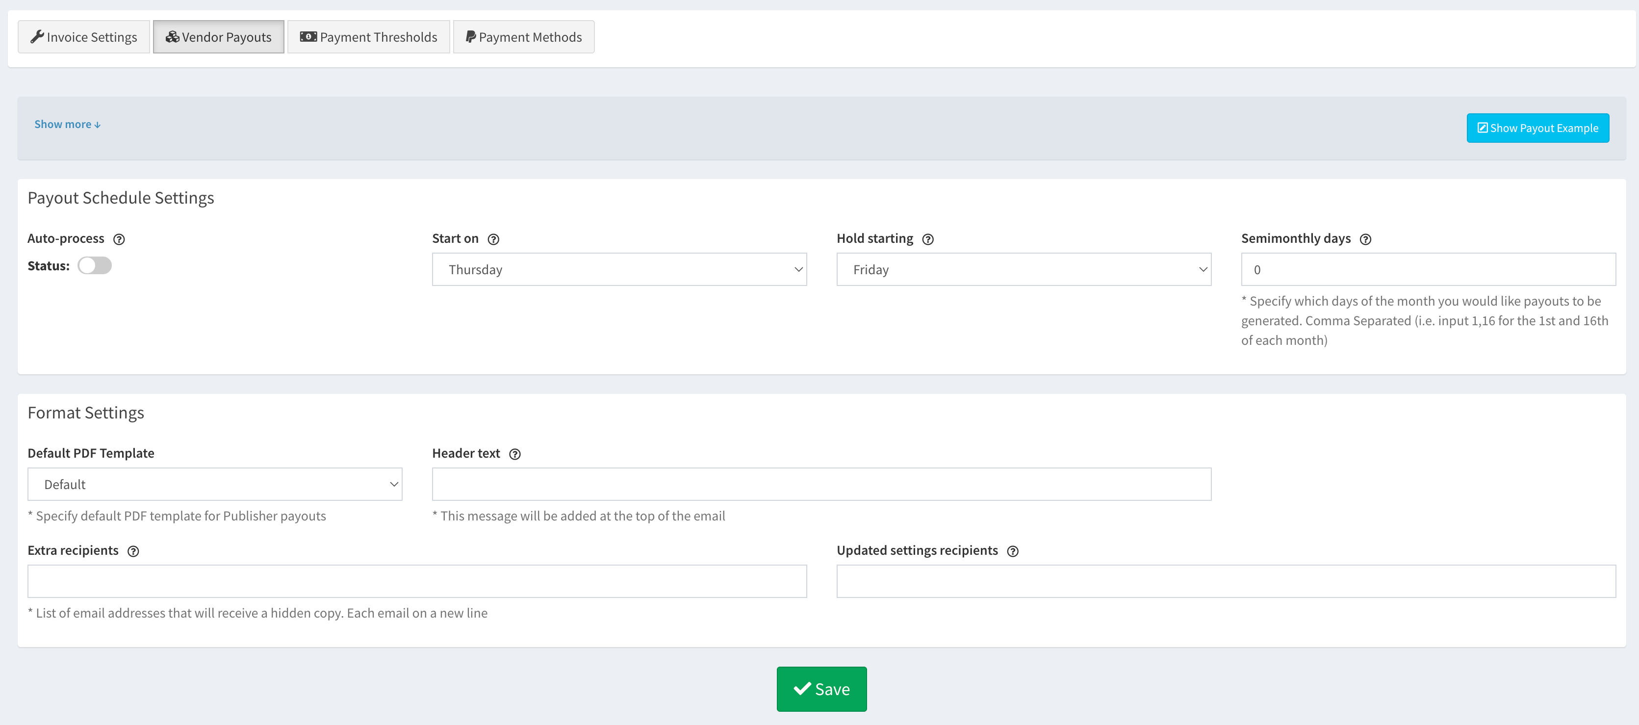
Task: Open the Start on Thursday dropdown
Action: [618, 270]
